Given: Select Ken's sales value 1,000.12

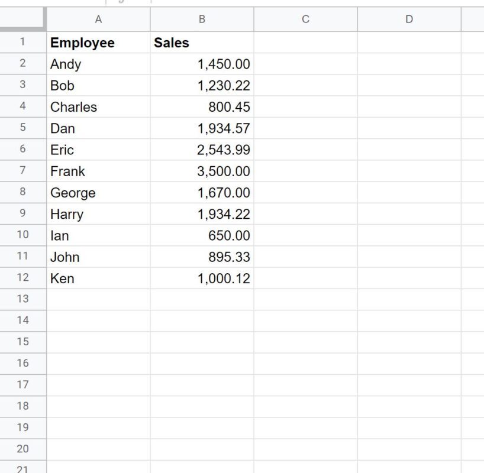Looking at the screenshot, I should 202,278.
